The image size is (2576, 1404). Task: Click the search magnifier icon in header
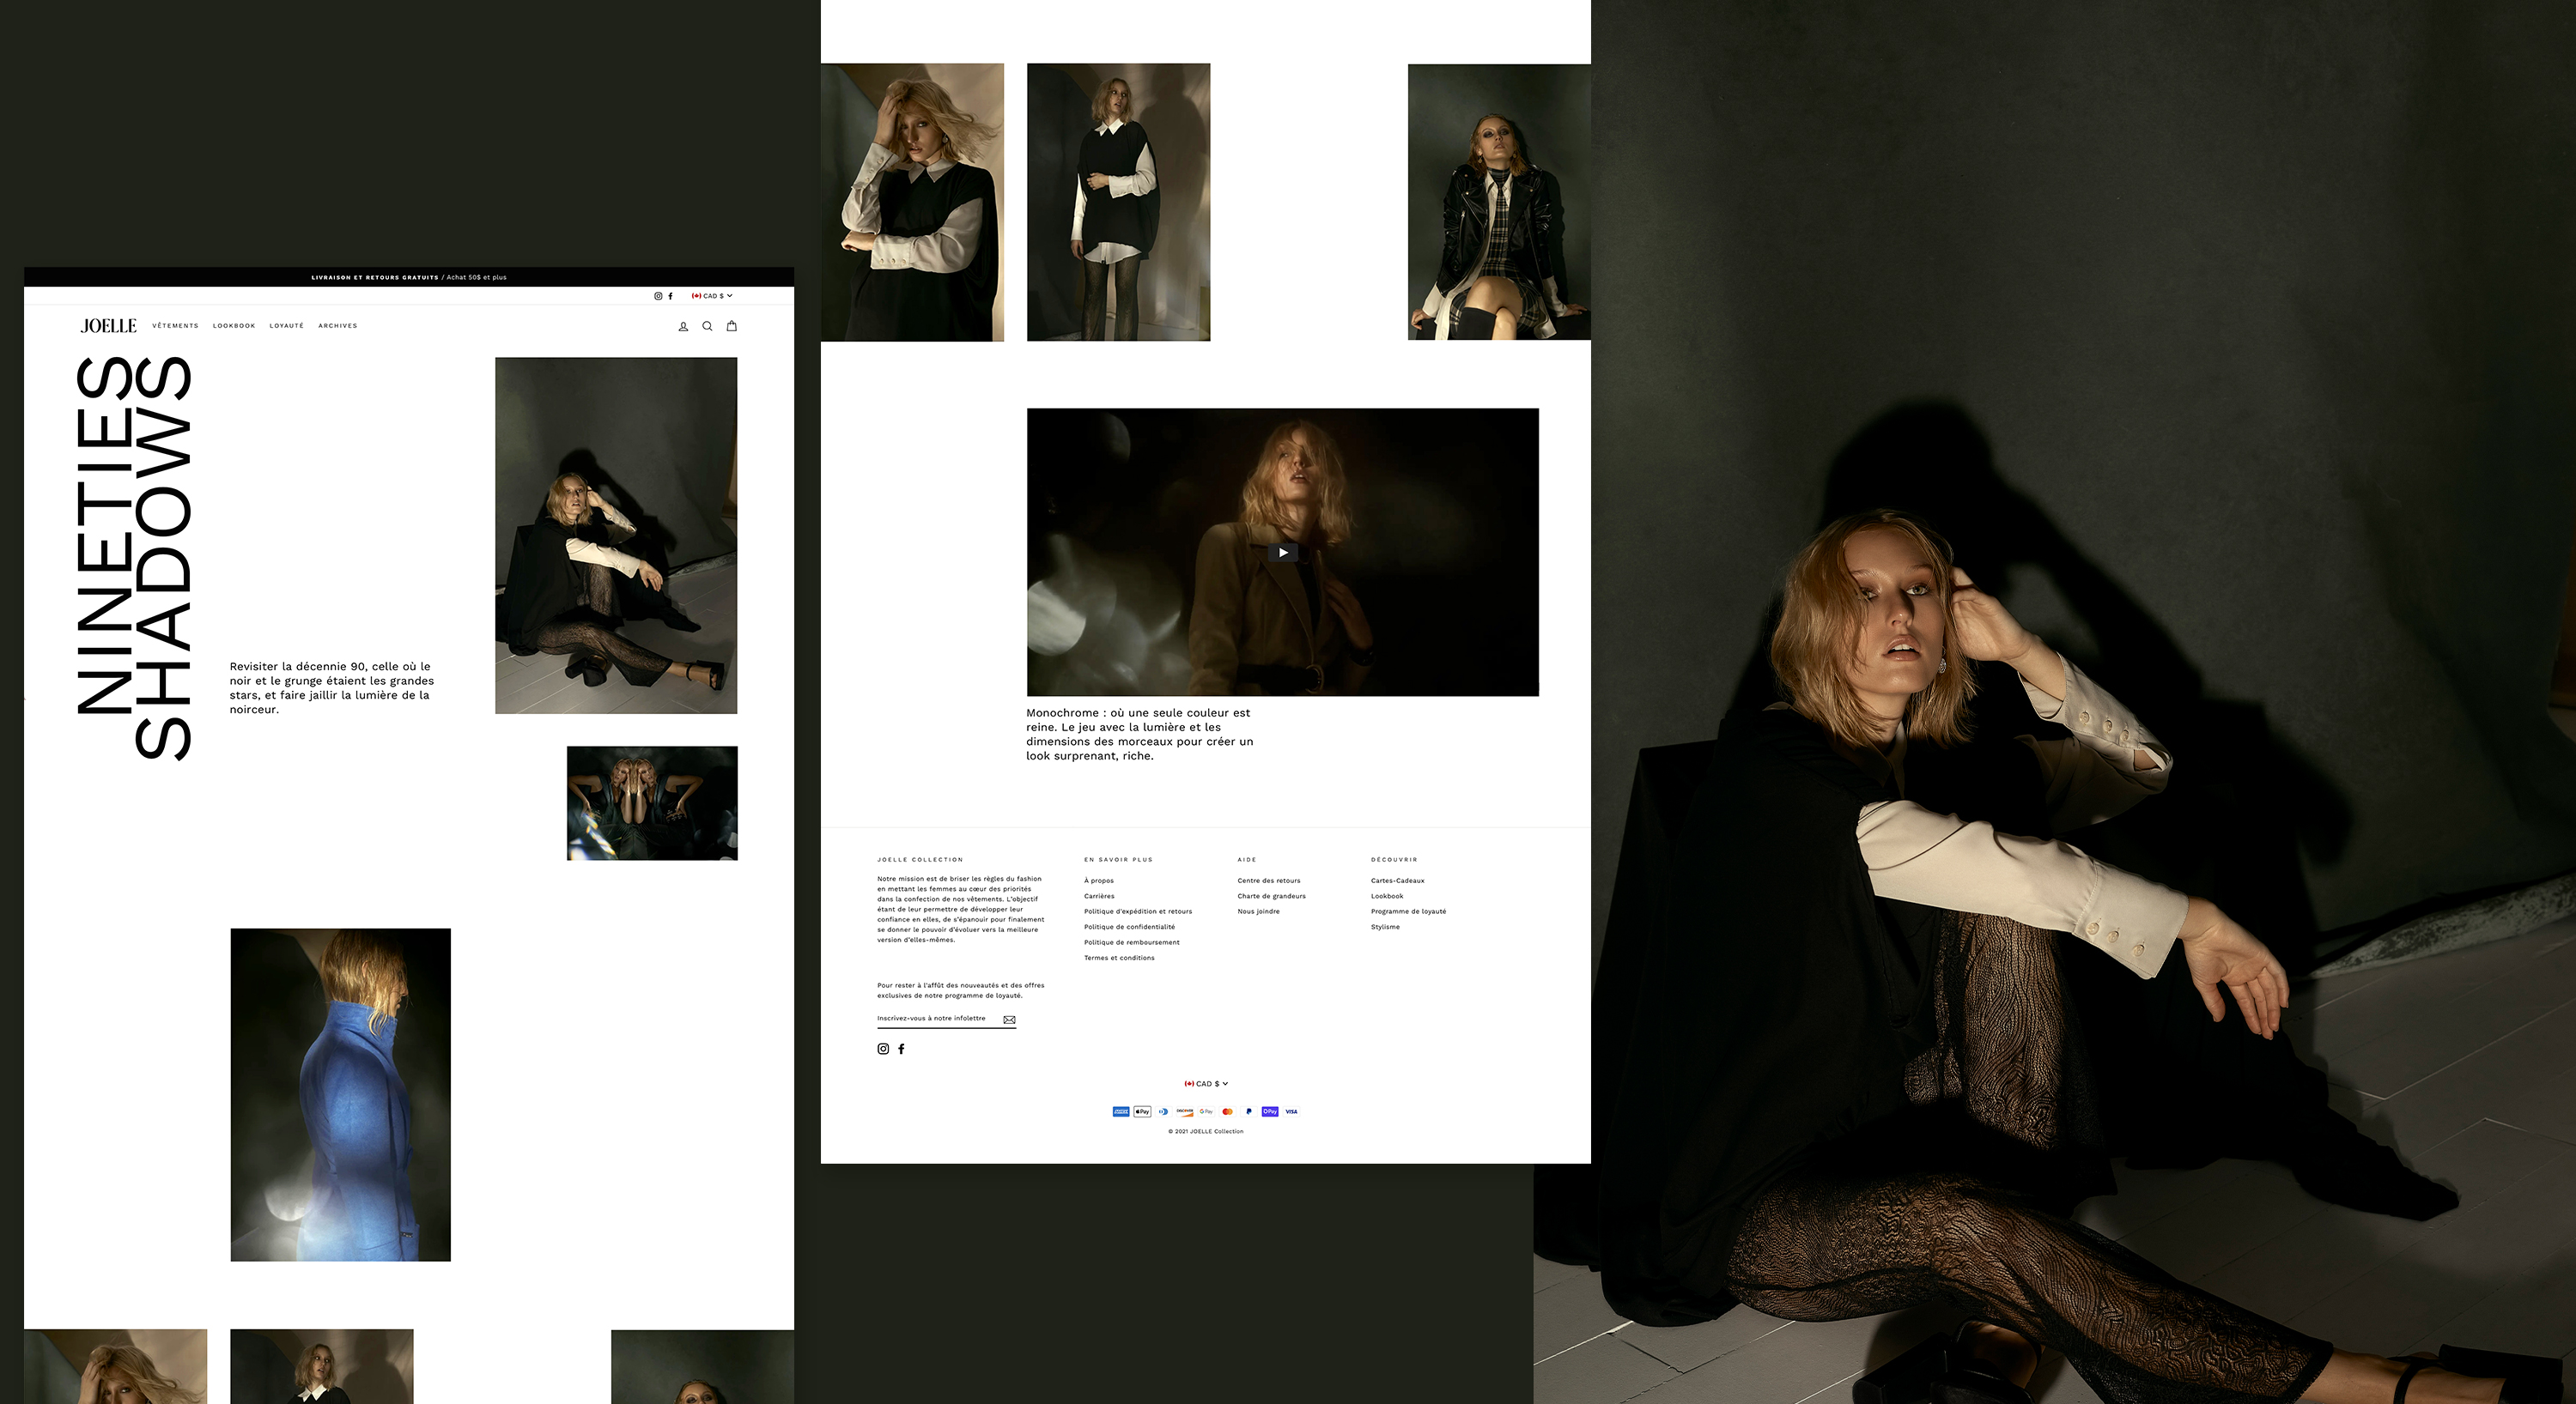707,326
